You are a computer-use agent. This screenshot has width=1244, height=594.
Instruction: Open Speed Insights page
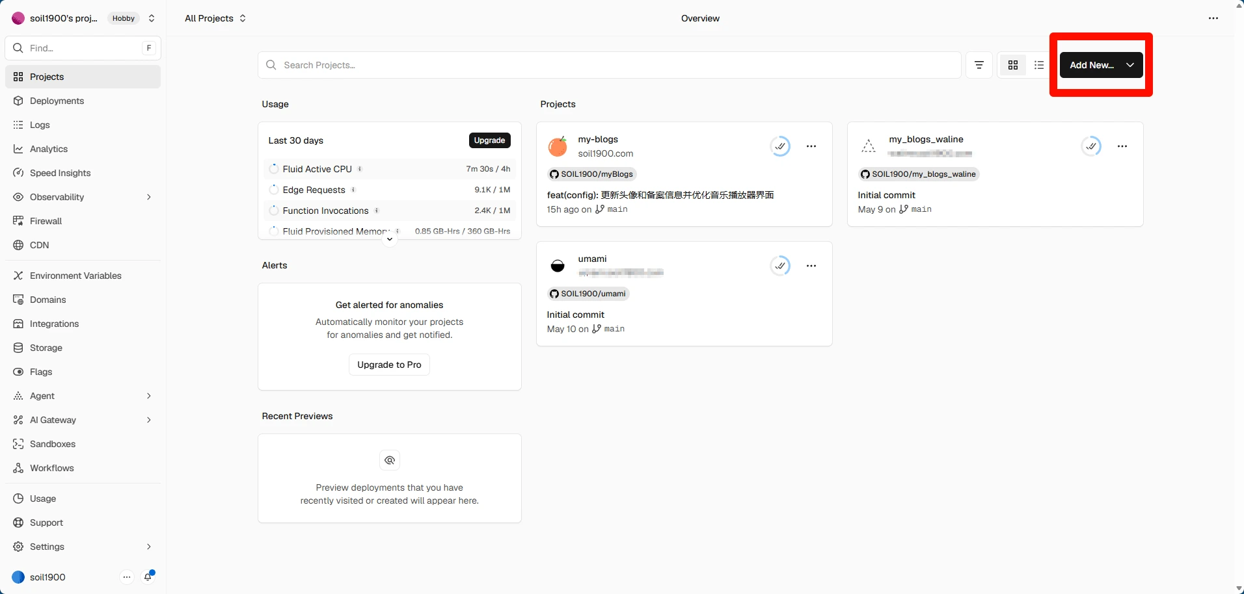[x=83, y=173]
